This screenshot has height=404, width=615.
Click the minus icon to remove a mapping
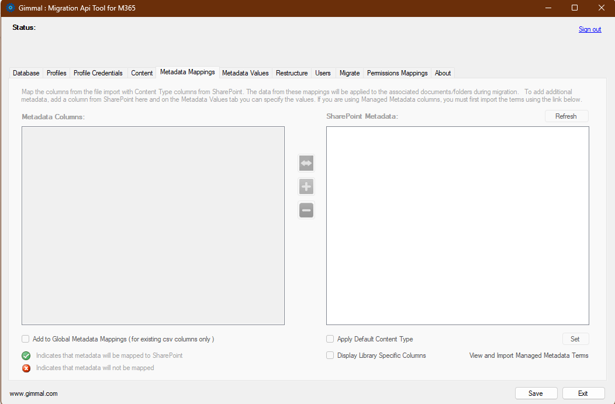306,210
